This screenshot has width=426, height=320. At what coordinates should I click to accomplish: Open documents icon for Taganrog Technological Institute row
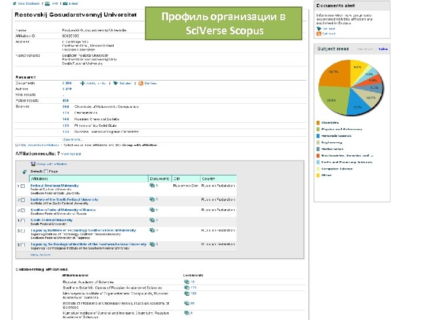click(x=152, y=244)
